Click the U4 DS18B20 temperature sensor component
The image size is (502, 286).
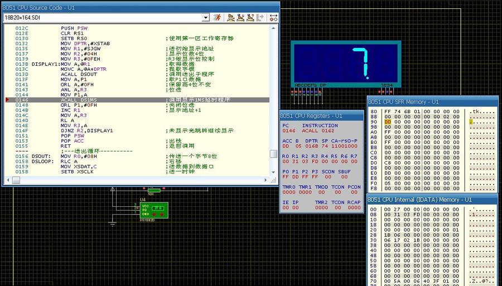pos(154,210)
